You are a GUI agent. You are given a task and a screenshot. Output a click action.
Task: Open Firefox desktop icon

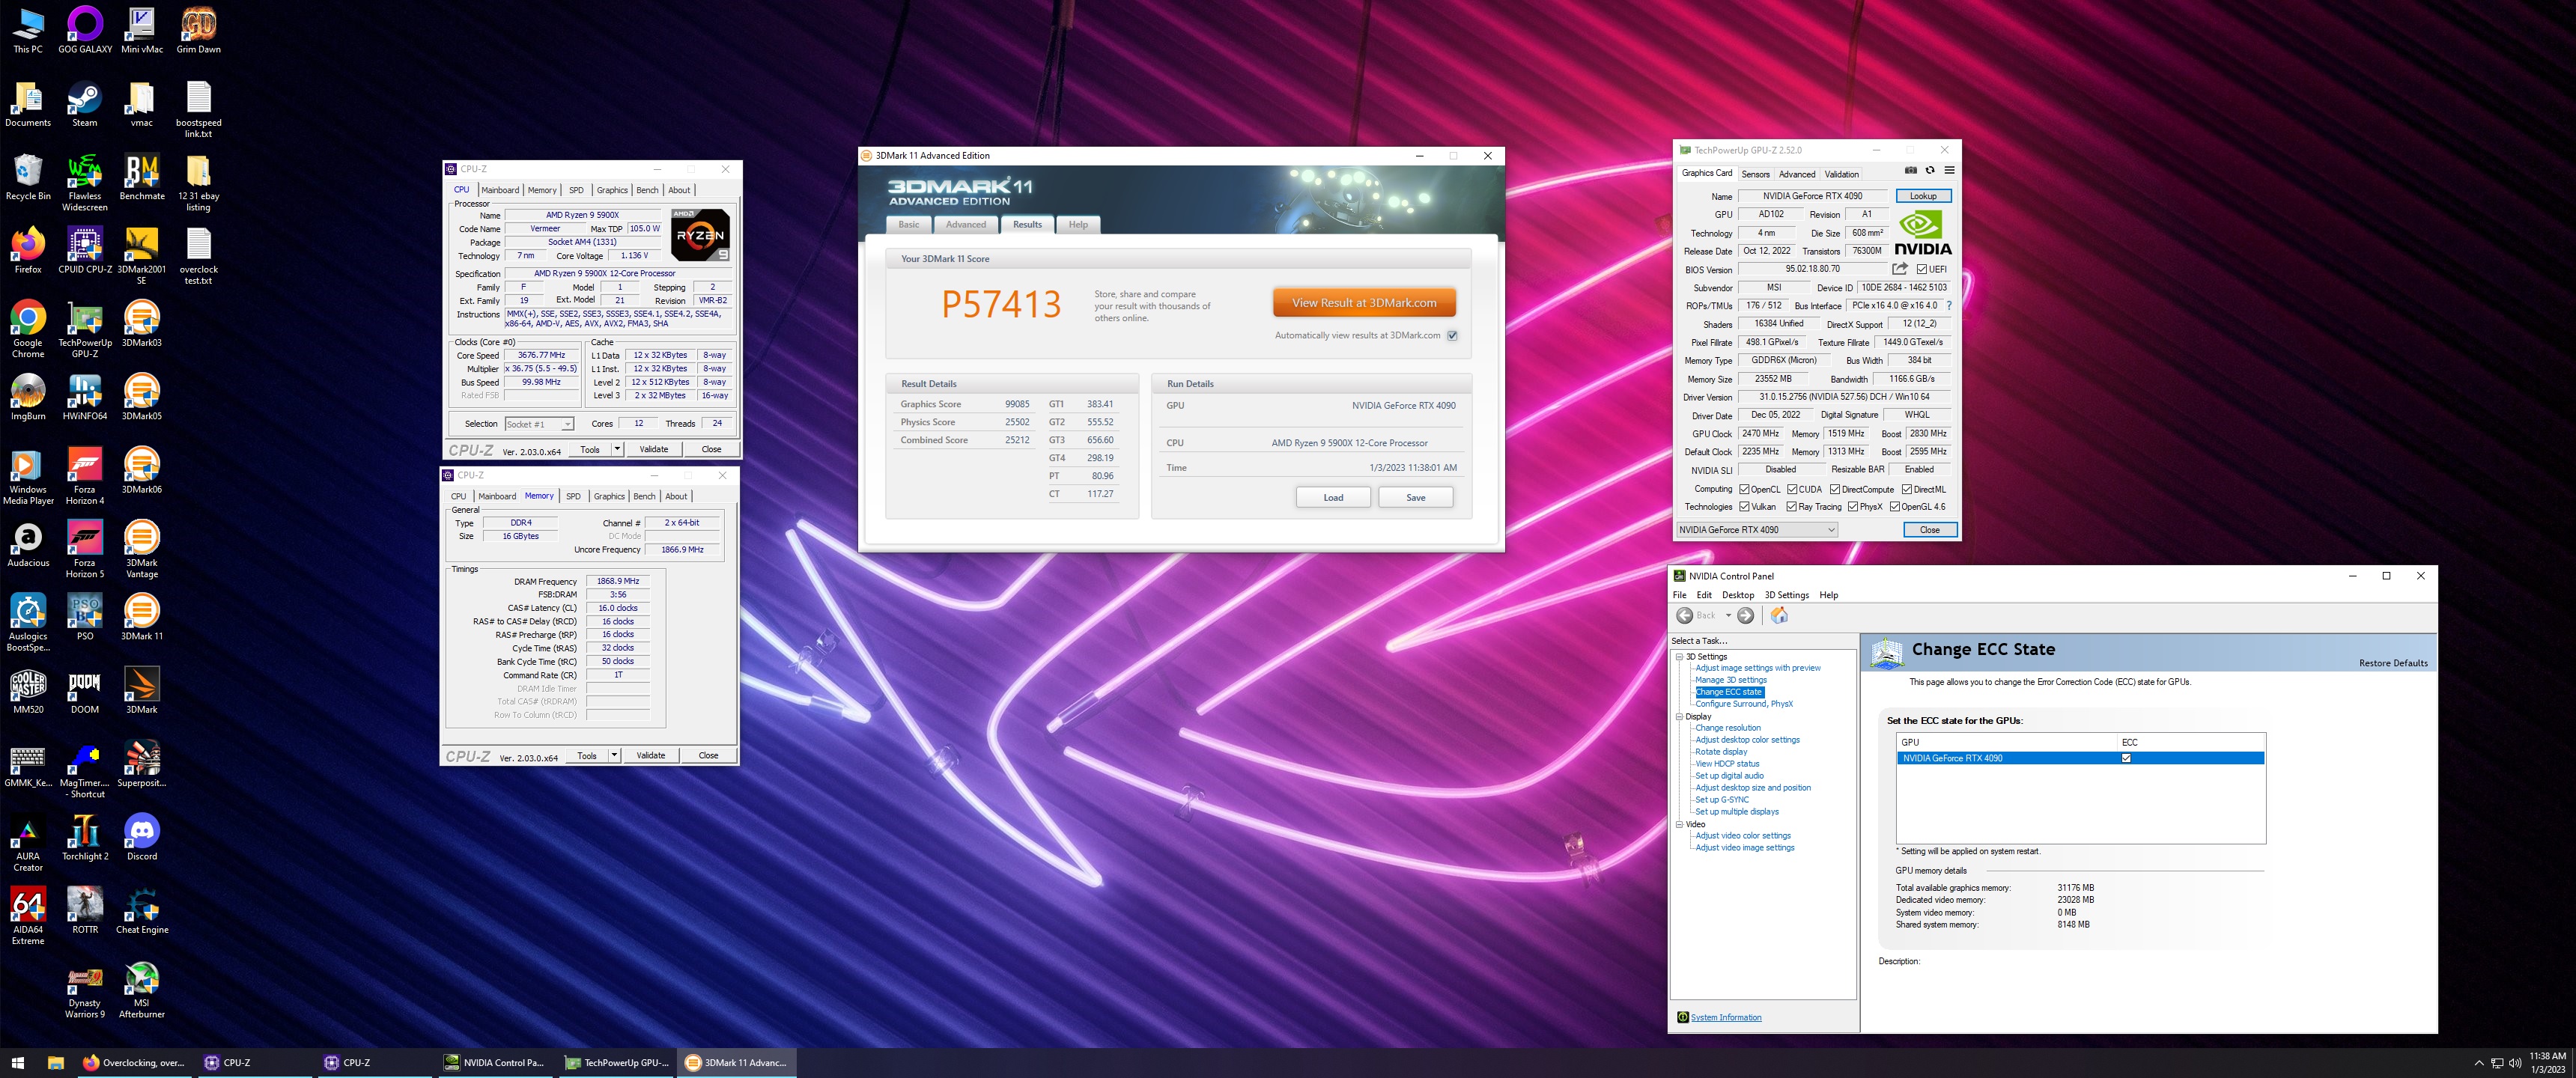tap(28, 250)
